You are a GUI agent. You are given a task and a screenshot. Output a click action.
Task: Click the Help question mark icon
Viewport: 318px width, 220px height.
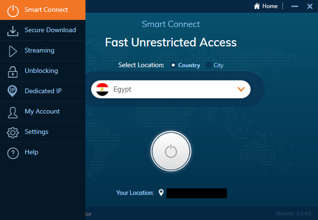[x=13, y=152]
